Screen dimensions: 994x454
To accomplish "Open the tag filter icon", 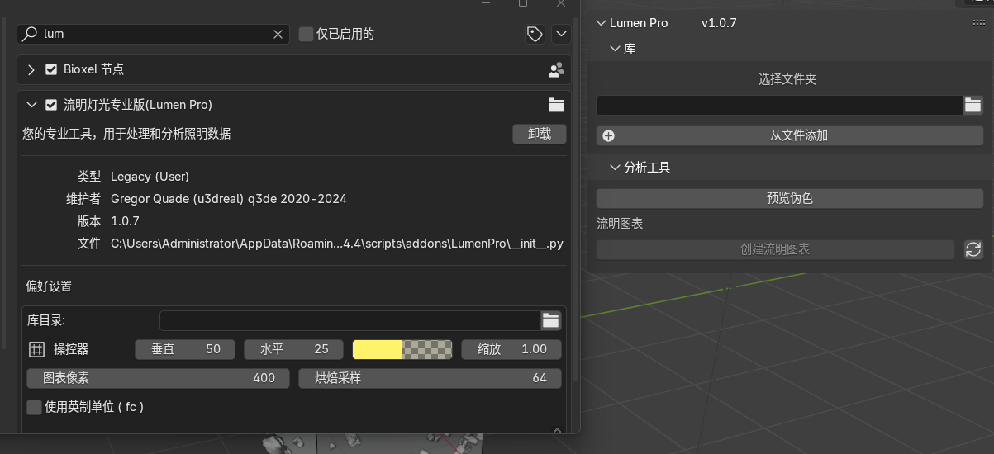I will click(x=535, y=34).
